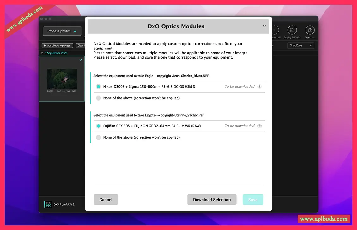Screen dimensions: 357x230
Task: Click the download icon for the Nikon D300S module
Action: 259,87
